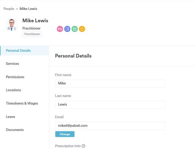The height and width of the screenshot is (149, 195).
Task: Click the Prescription Info help icon
Action: click(84, 146)
